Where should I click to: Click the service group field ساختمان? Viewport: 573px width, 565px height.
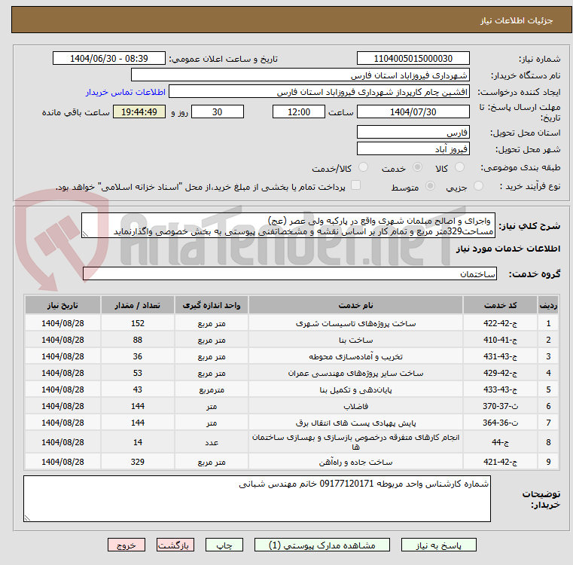pos(290,273)
